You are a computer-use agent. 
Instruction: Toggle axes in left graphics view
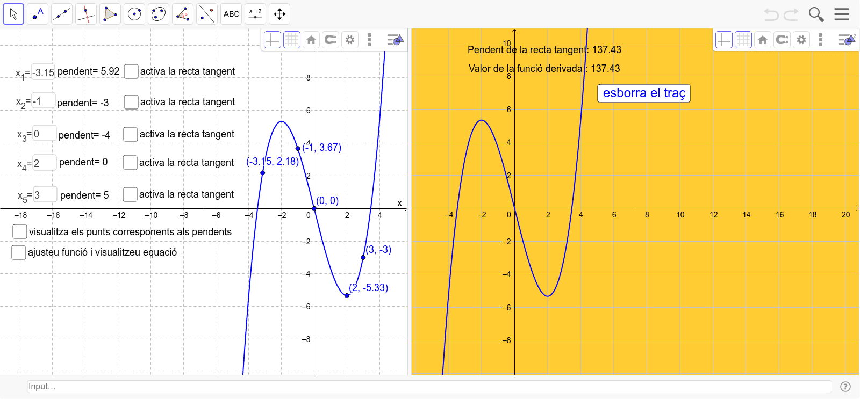tap(273, 40)
